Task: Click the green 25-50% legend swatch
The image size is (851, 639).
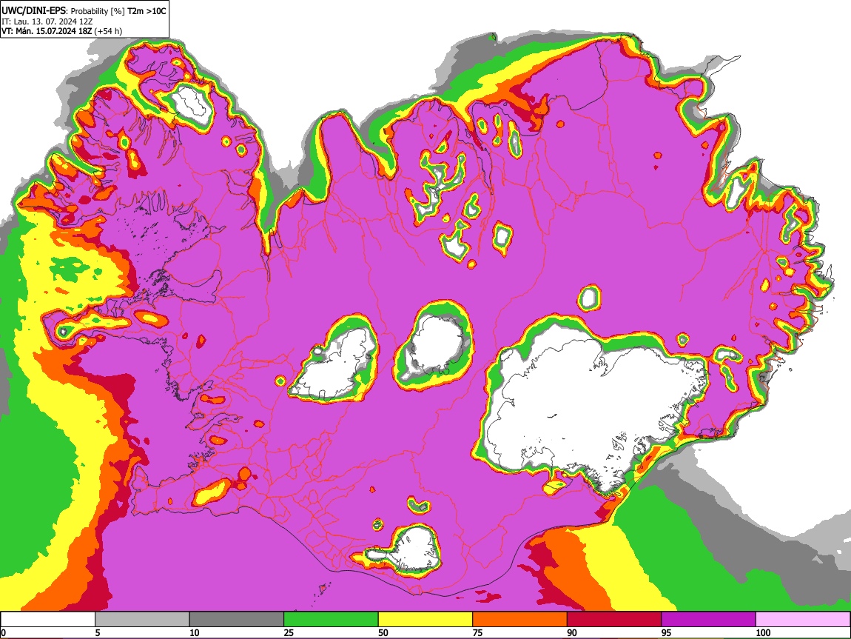Action: click(x=331, y=619)
